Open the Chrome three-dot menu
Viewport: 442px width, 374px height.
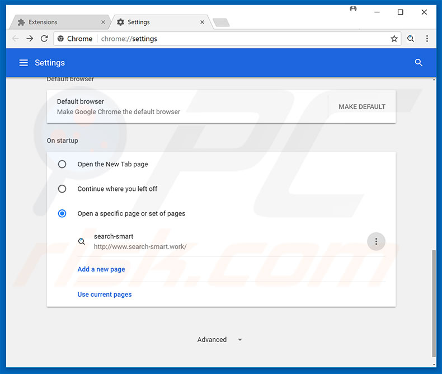[427, 39]
